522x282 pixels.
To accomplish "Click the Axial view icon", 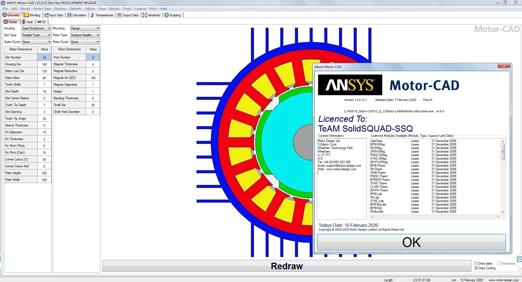I will coord(24,22).
